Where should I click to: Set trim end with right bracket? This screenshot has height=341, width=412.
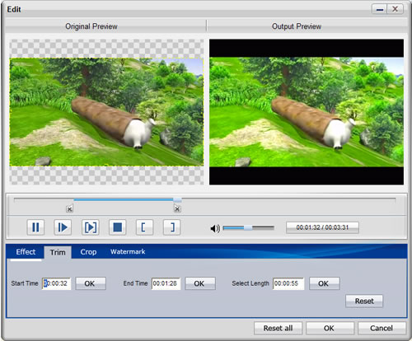tap(171, 227)
